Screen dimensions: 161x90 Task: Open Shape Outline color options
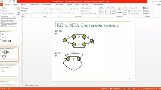[134, 11]
